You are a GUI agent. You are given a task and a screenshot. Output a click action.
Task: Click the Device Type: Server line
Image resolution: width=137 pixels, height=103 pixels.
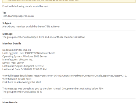(x=13, y=63)
